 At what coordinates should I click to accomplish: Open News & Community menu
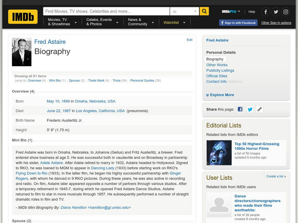click(141, 22)
